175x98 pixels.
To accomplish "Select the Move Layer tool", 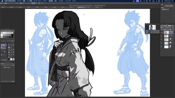I will [x=13, y=45].
